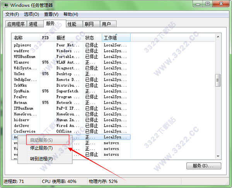Close the Task Manager window

pos(221,4)
